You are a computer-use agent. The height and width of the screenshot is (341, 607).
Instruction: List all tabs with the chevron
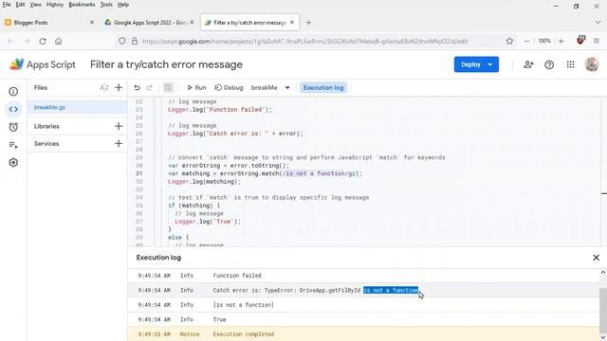(598, 23)
